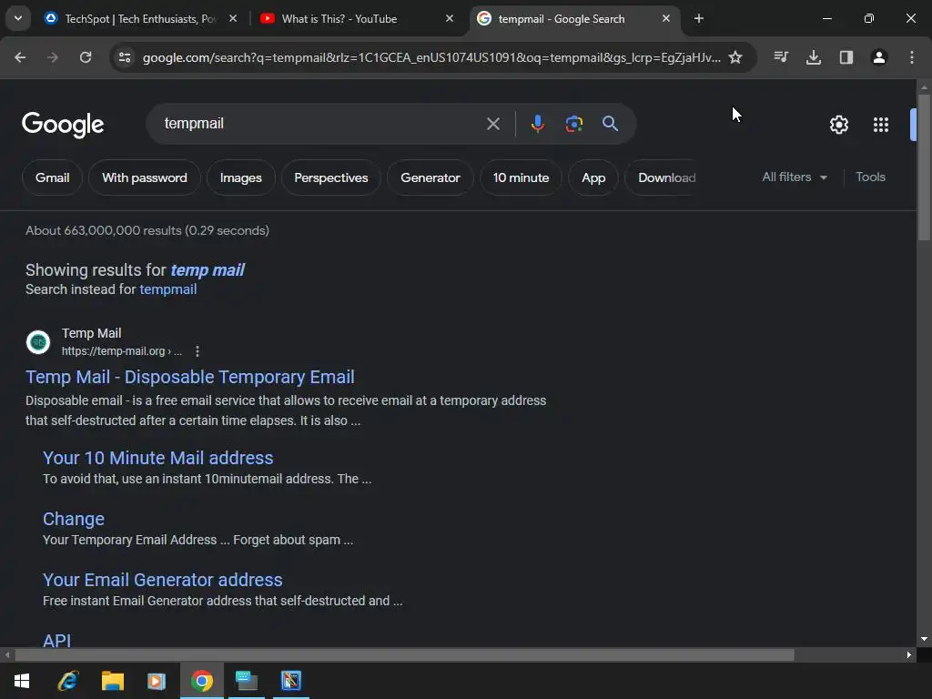932x699 pixels.
Task: Open Google quick settings gear
Action: 838,125
